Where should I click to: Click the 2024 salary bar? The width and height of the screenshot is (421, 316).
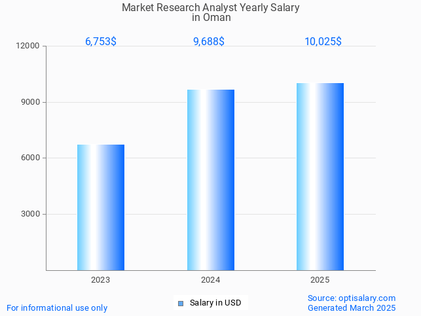pos(211,180)
